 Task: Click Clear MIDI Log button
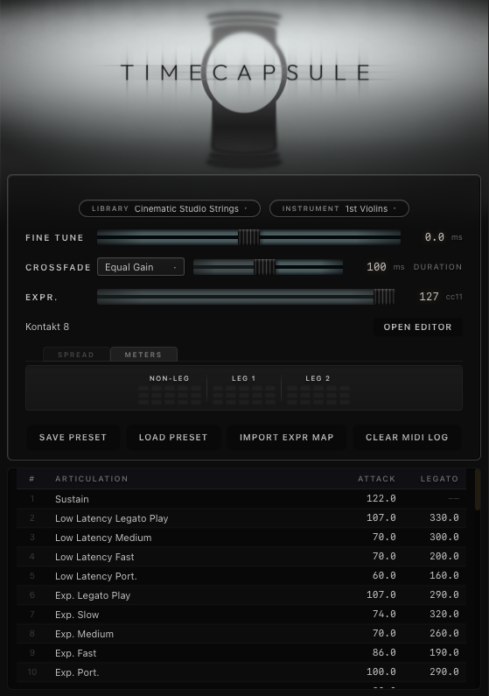(407, 437)
